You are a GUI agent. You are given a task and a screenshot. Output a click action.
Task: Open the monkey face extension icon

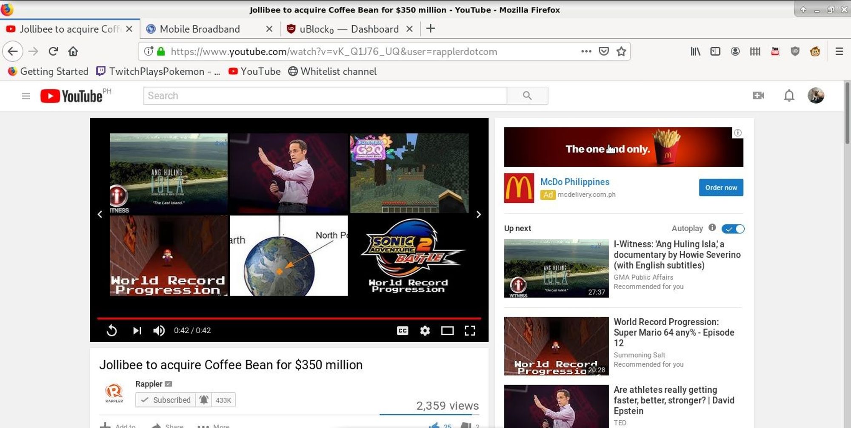pos(815,51)
